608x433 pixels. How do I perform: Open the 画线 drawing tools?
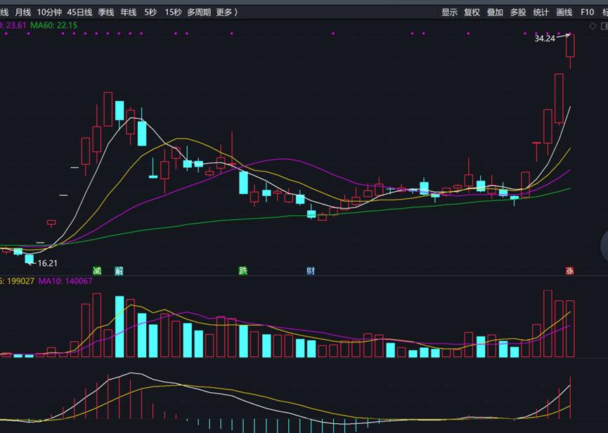564,12
